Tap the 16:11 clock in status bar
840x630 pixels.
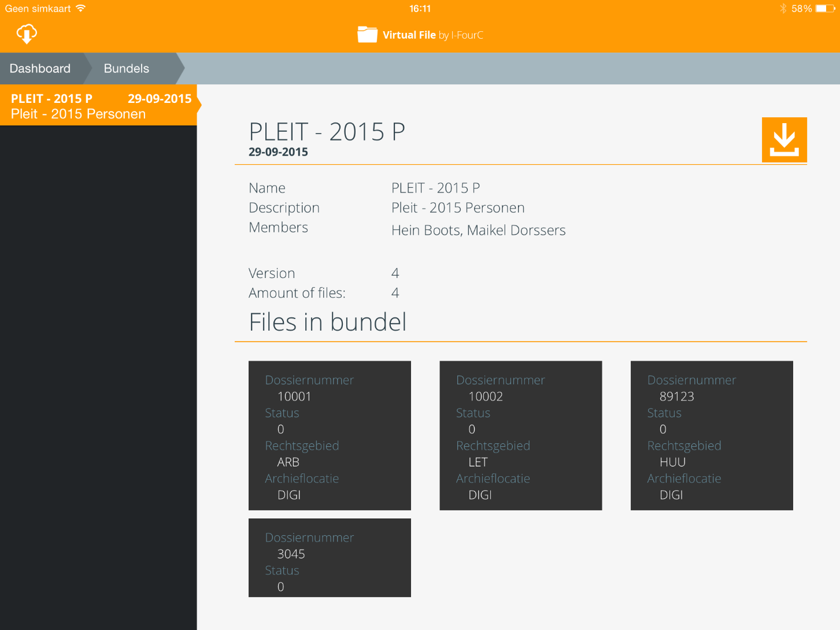tap(420, 9)
